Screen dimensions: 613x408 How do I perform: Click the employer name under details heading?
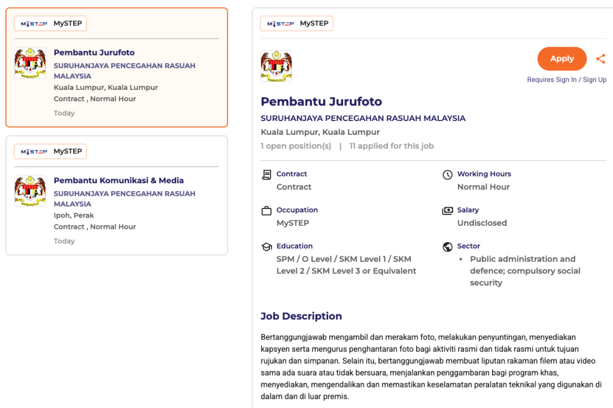363,118
